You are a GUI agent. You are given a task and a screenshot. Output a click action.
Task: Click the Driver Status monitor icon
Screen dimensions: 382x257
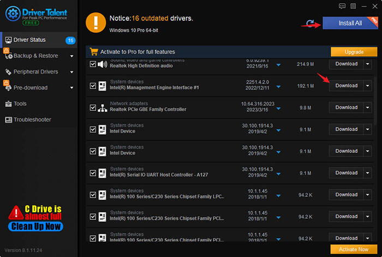pos(9,40)
